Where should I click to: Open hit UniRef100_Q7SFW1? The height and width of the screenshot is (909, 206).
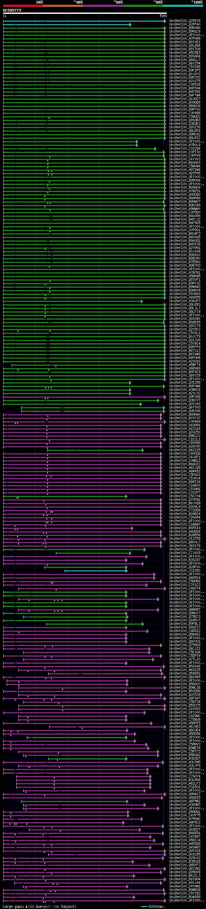185,500
